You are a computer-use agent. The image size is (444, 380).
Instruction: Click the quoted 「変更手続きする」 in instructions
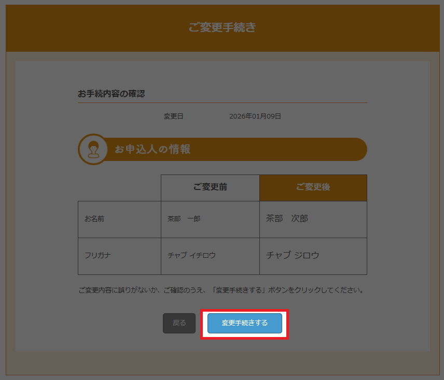[x=239, y=290]
